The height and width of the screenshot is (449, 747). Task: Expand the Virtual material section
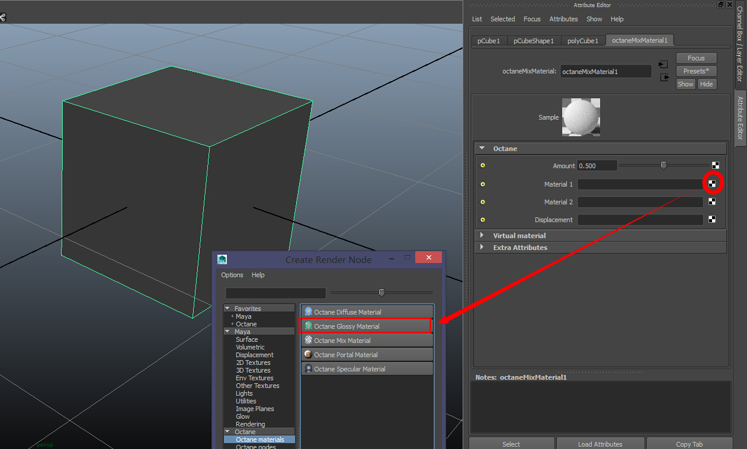[482, 235]
